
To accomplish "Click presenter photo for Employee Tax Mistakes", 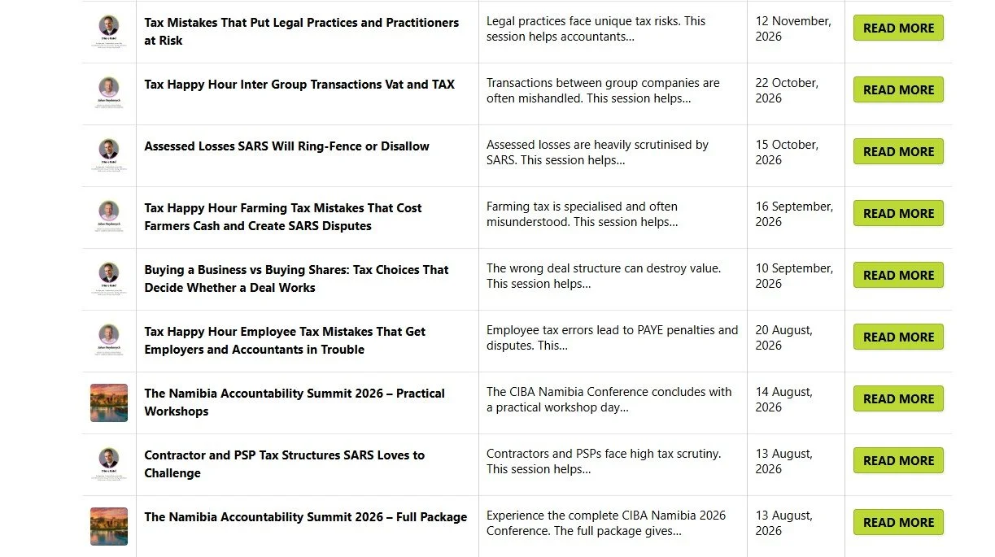I will click(109, 341).
